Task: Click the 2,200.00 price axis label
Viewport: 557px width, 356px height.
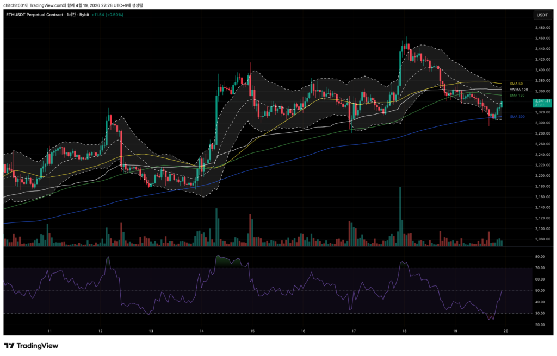Action: [x=542, y=176]
